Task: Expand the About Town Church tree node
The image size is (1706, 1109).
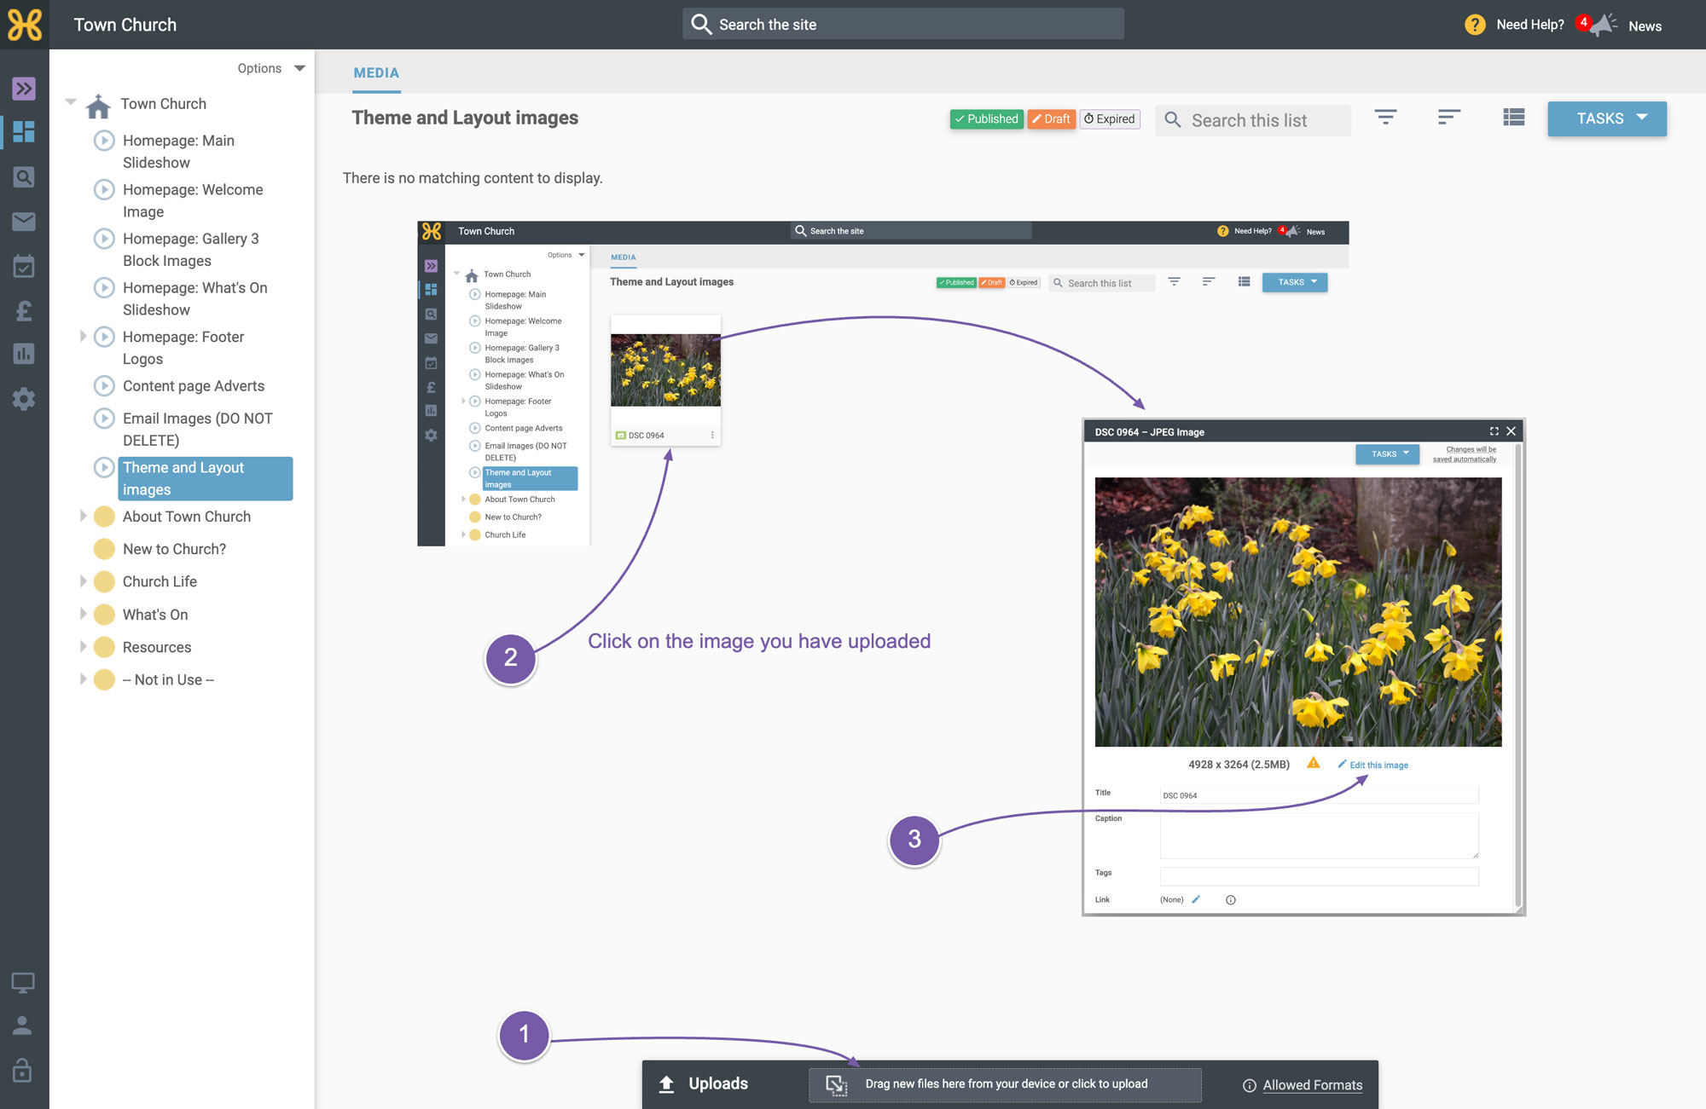Action: click(83, 516)
